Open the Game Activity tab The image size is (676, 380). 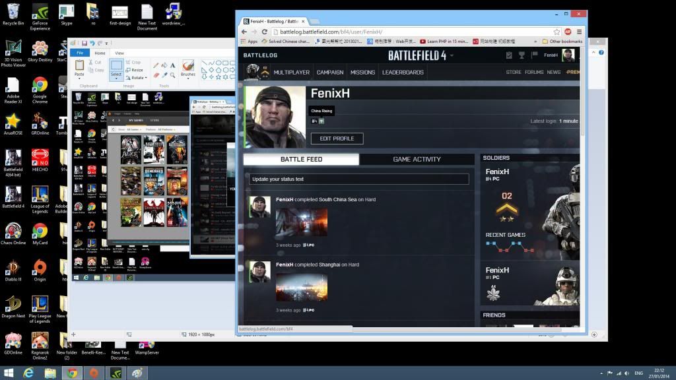click(417, 160)
